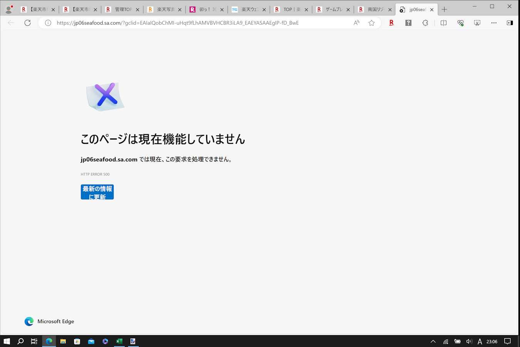Open the Read aloud icon in address bar
Screen dimensions: 520x347
[356, 23]
